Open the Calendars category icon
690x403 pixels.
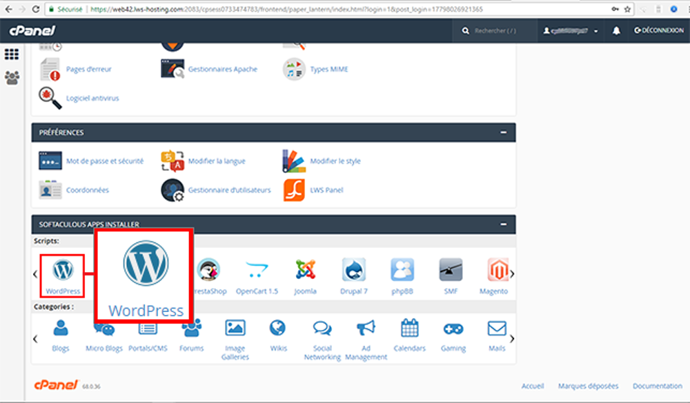coord(410,328)
